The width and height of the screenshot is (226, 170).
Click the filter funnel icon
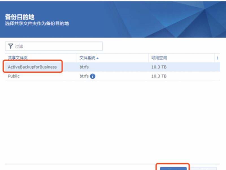(10, 46)
